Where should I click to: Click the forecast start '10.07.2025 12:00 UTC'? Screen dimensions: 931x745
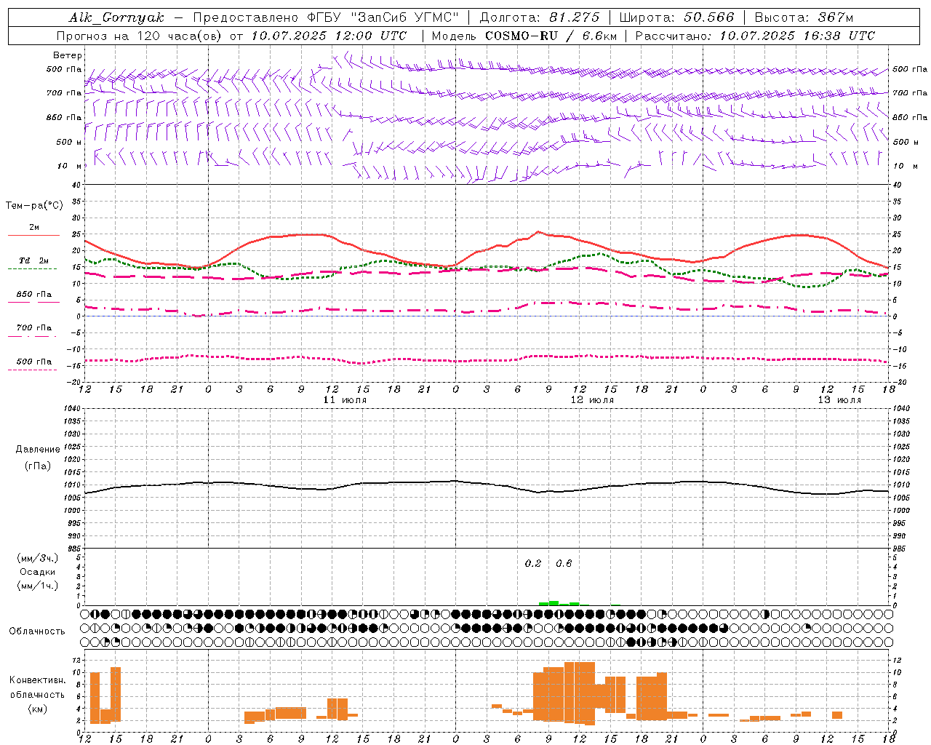point(329,36)
